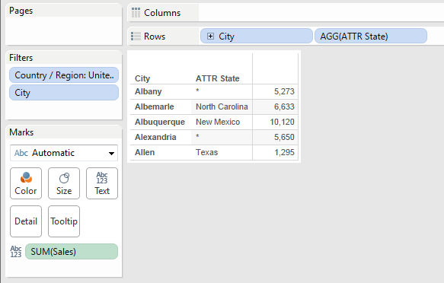Image resolution: width=444 pixels, height=283 pixels.
Task: Select the SUM(Sales) green pill
Action: tap(72, 252)
